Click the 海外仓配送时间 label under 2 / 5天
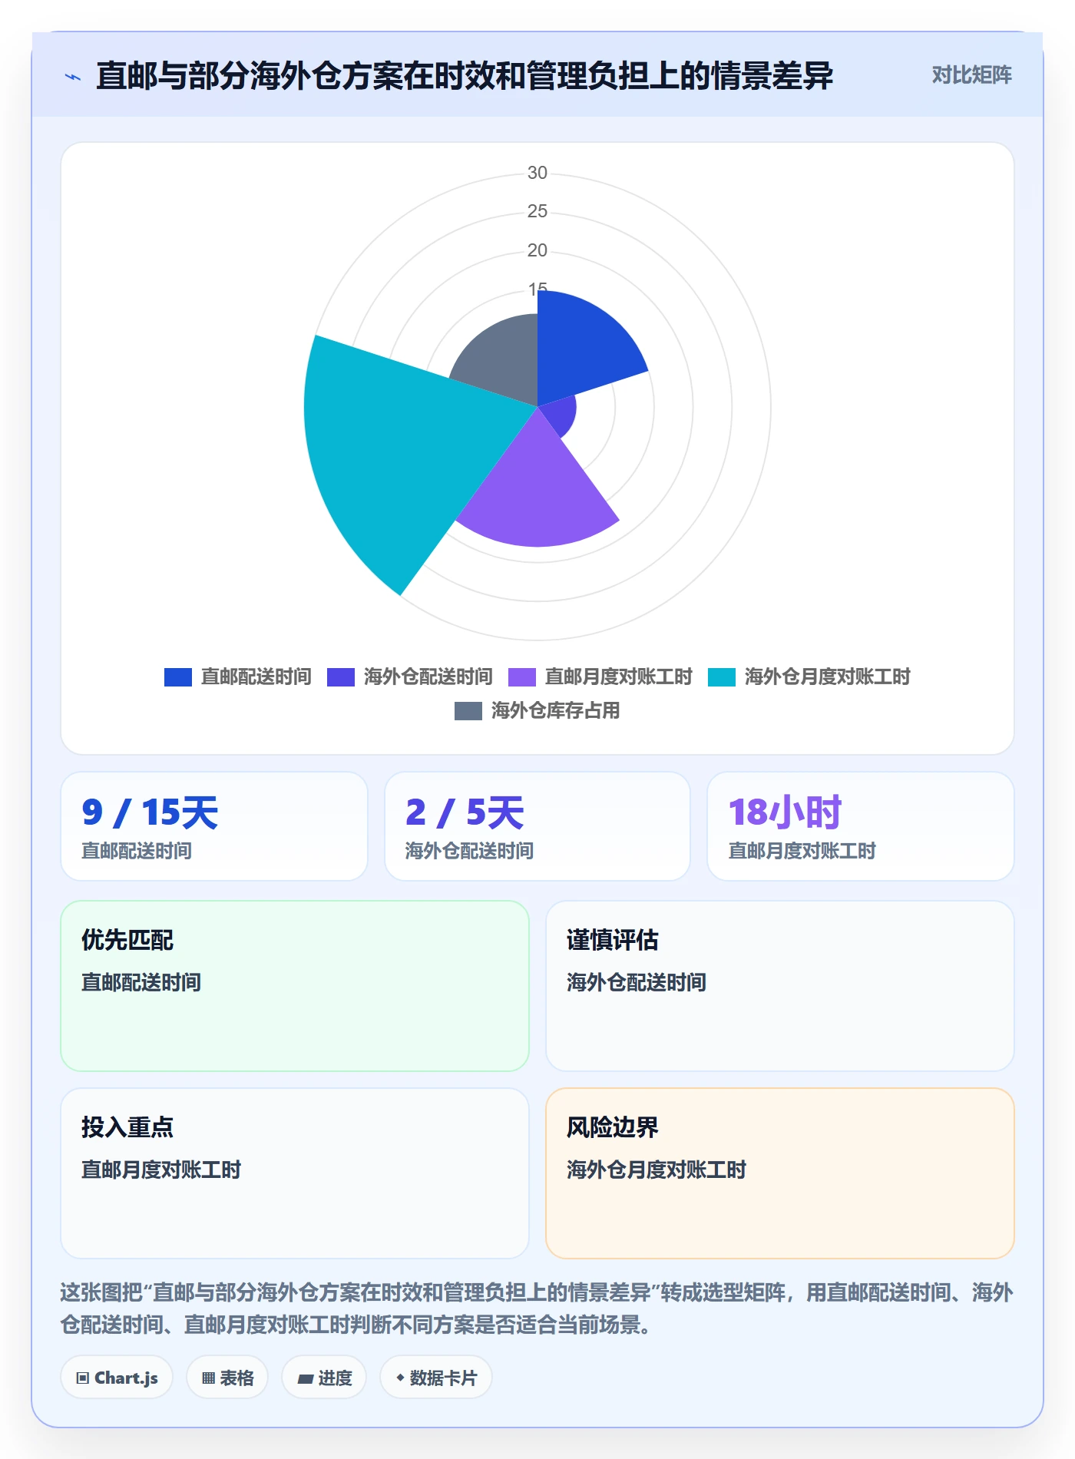This screenshot has width=1075, height=1459. click(x=469, y=851)
